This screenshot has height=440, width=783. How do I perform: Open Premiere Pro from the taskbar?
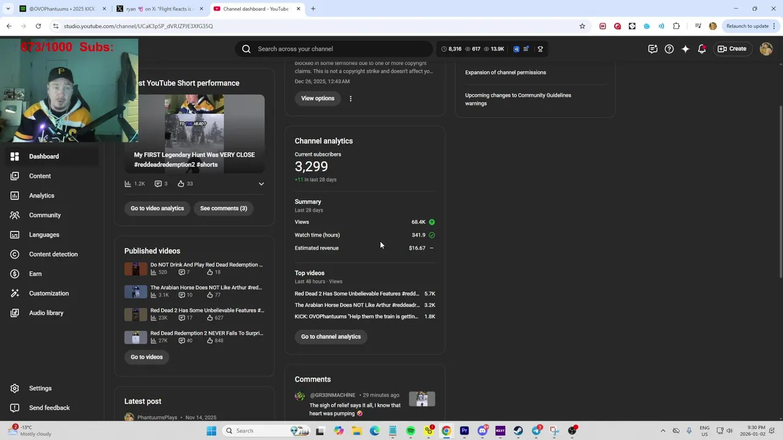(x=464, y=431)
